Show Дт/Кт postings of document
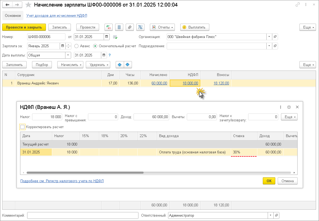Image resolution: width=319 pixels, height=221 pixels. (x=108, y=27)
